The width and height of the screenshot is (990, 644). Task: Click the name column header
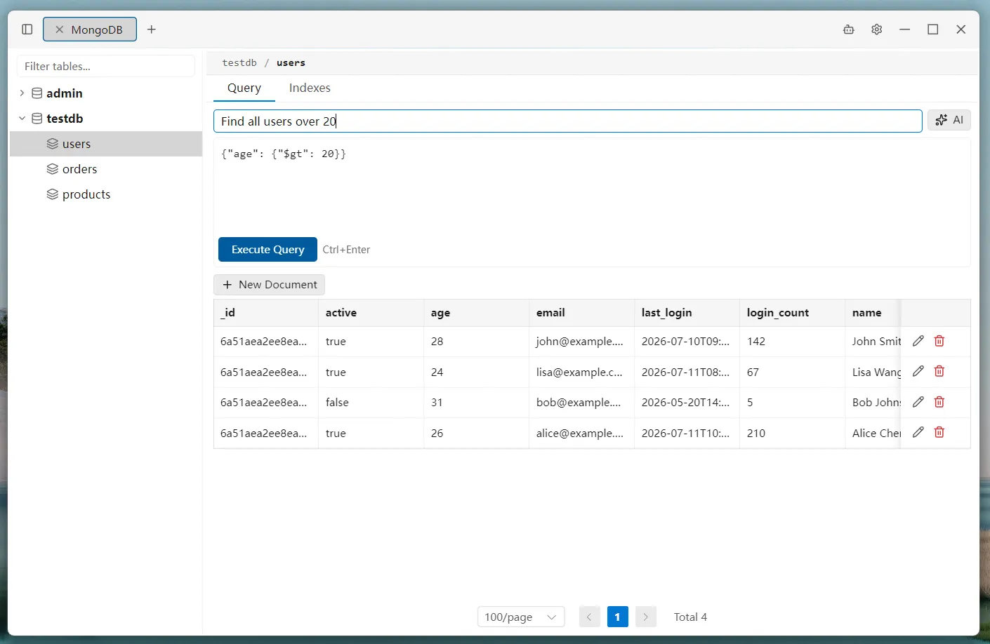tap(873, 313)
